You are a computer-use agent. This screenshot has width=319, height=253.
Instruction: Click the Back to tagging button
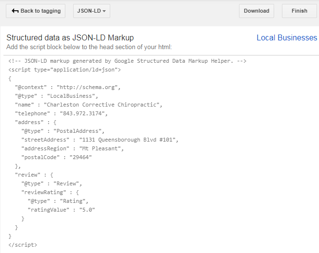[x=36, y=11]
